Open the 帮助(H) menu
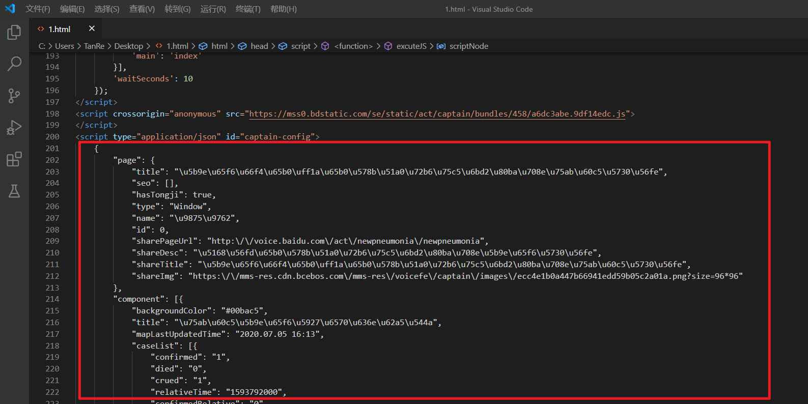This screenshot has height=404, width=808. tap(284, 9)
